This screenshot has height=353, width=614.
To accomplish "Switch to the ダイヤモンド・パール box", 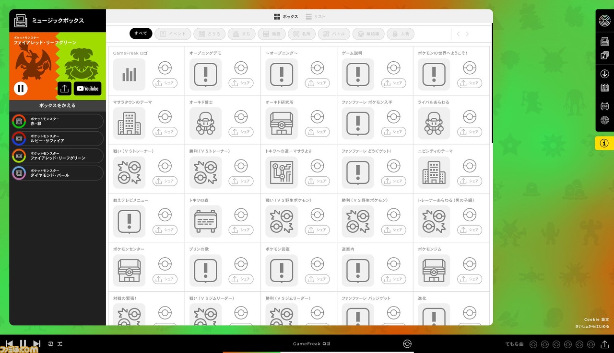I will pyautogui.click(x=57, y=173).
